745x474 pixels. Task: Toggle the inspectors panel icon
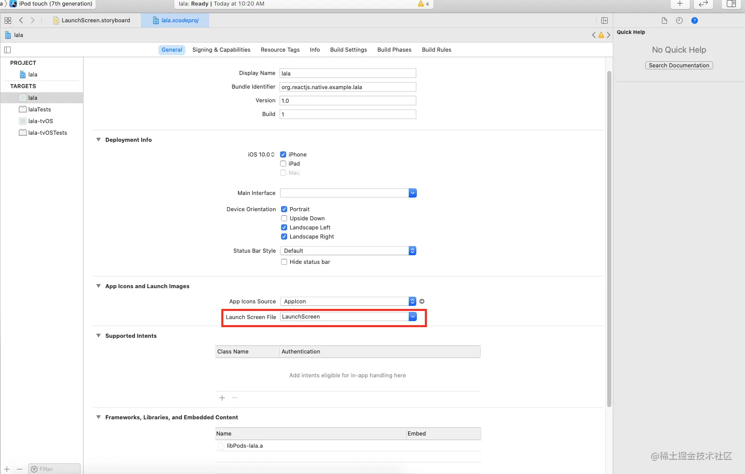coord(731,4)
